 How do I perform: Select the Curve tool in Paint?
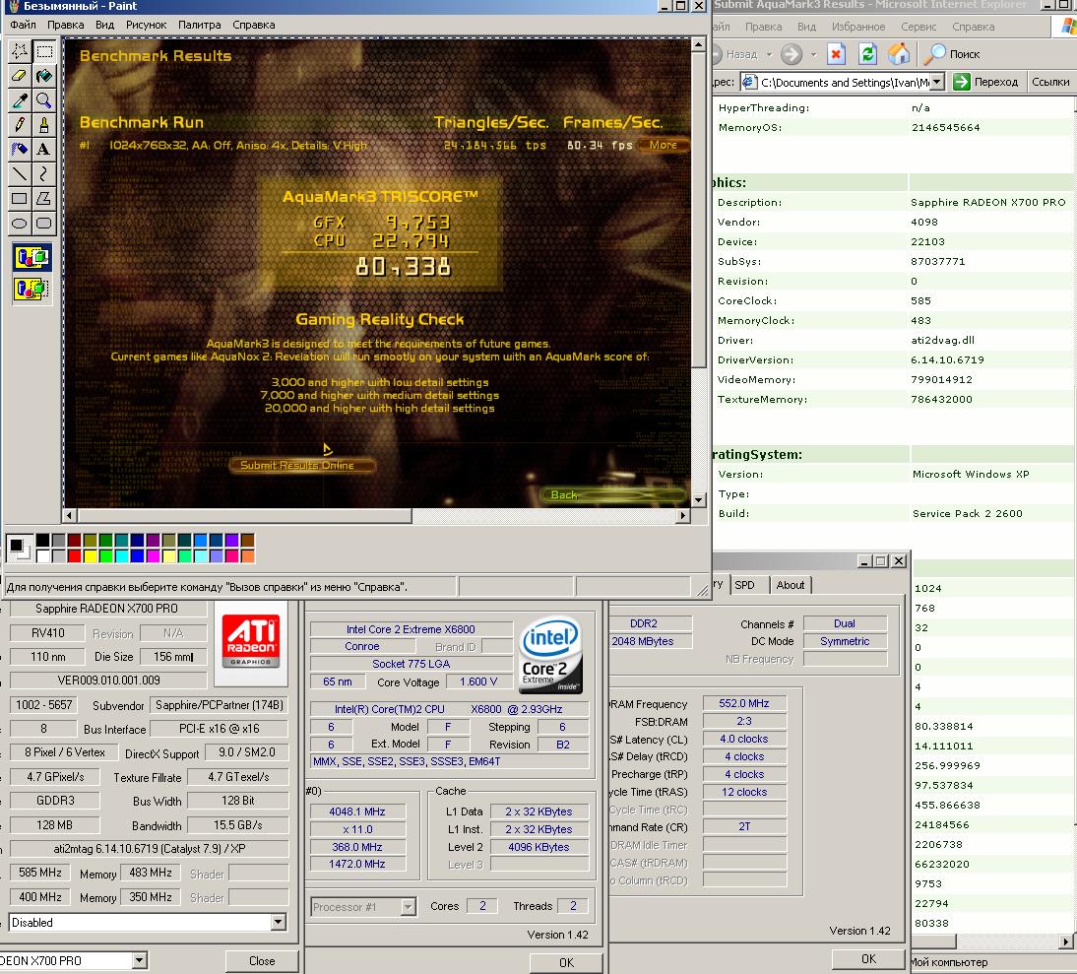click(x=44, y=173)
